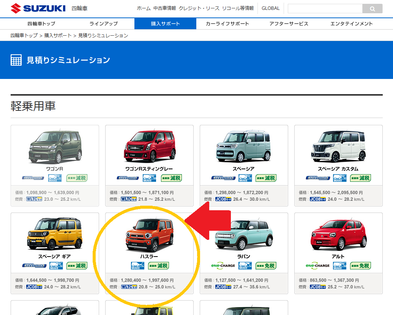Click the ワゴンRスティングレー model name
393x315 pixels.
[x=149, y=169]
